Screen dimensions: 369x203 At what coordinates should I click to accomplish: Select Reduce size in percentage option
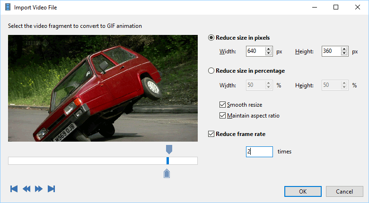(211, 71)
